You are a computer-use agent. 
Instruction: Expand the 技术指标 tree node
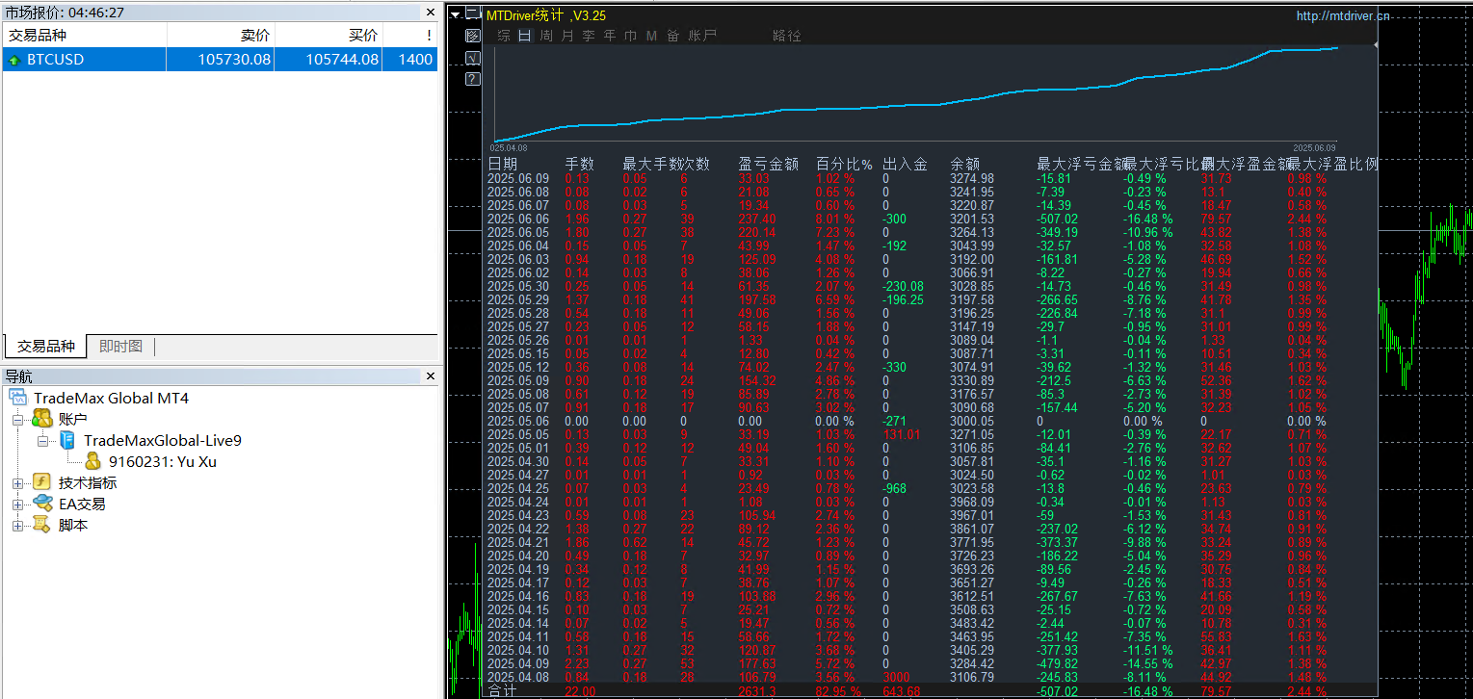pyautogui.click(x=18, y=483)
